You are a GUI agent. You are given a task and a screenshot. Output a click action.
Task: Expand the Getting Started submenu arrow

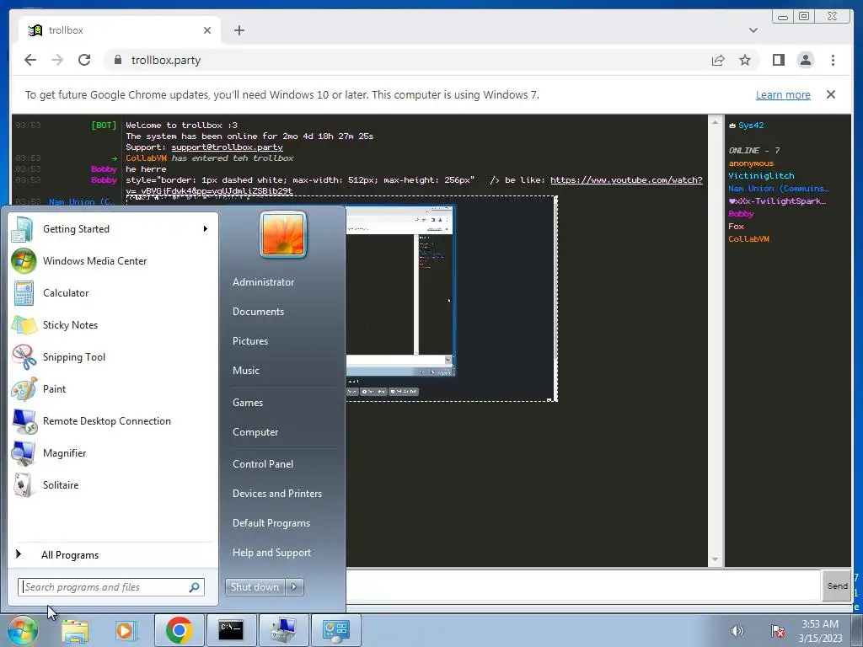[x=206, y=228]
